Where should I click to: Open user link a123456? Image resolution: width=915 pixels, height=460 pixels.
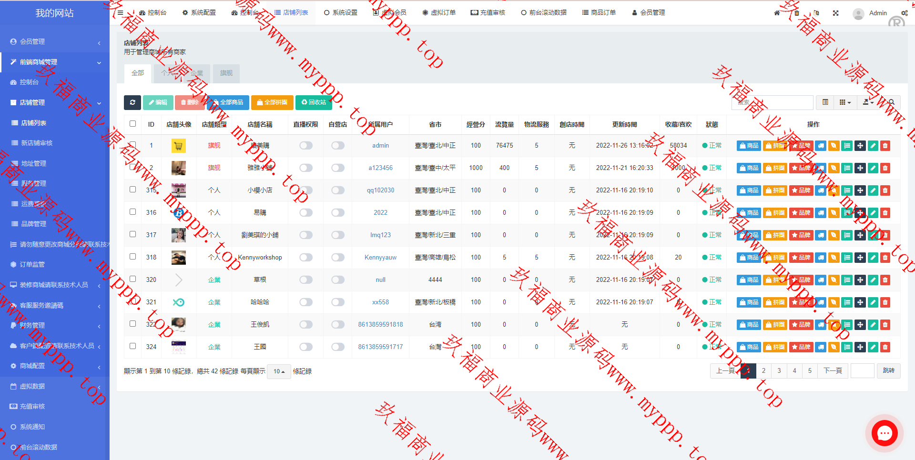point(380,168)
